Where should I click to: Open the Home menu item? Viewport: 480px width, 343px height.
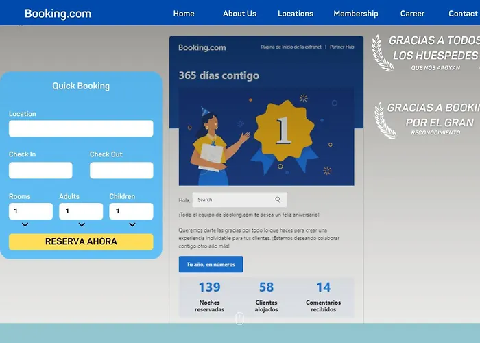tap(184, 14)
